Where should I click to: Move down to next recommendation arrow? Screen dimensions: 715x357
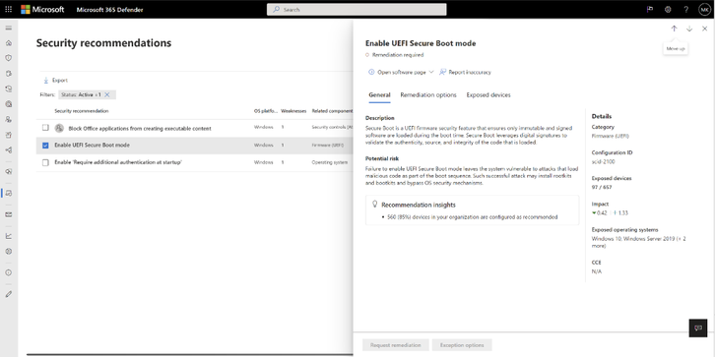689,29
